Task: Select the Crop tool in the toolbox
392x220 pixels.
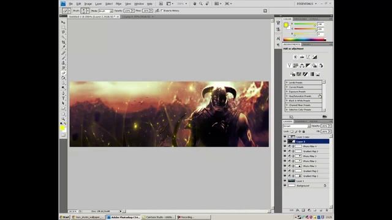Action: click(63, 42)
